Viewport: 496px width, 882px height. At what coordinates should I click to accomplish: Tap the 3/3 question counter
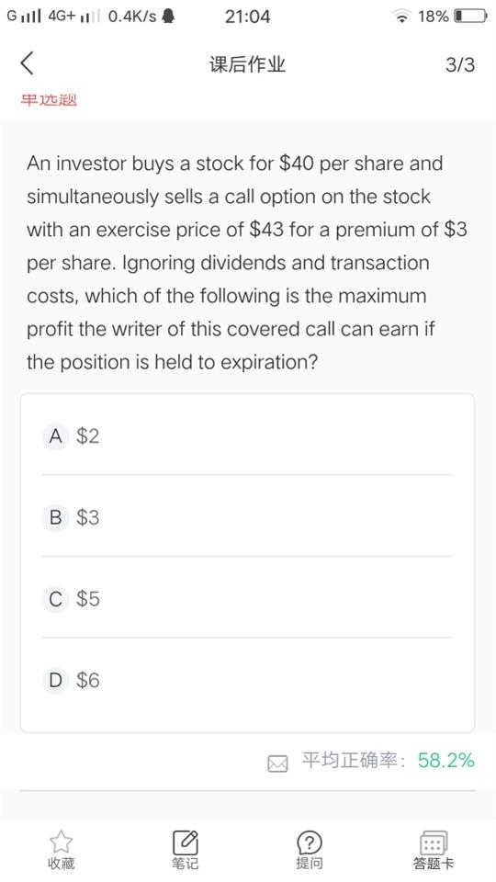coord(460,64)
